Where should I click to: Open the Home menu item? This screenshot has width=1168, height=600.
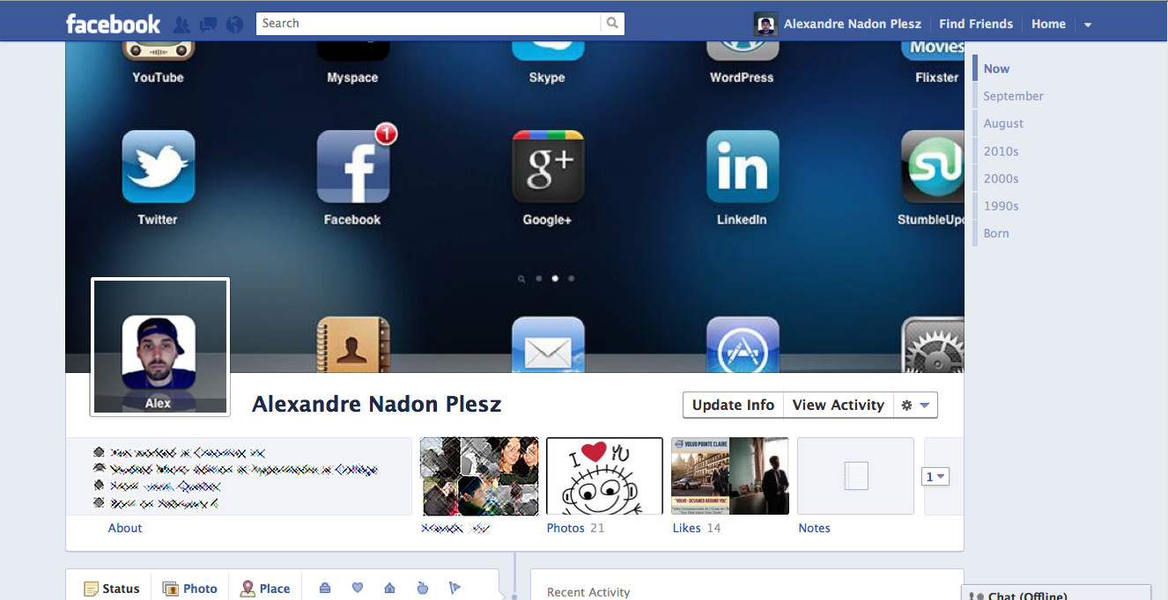click(1048, 24)
